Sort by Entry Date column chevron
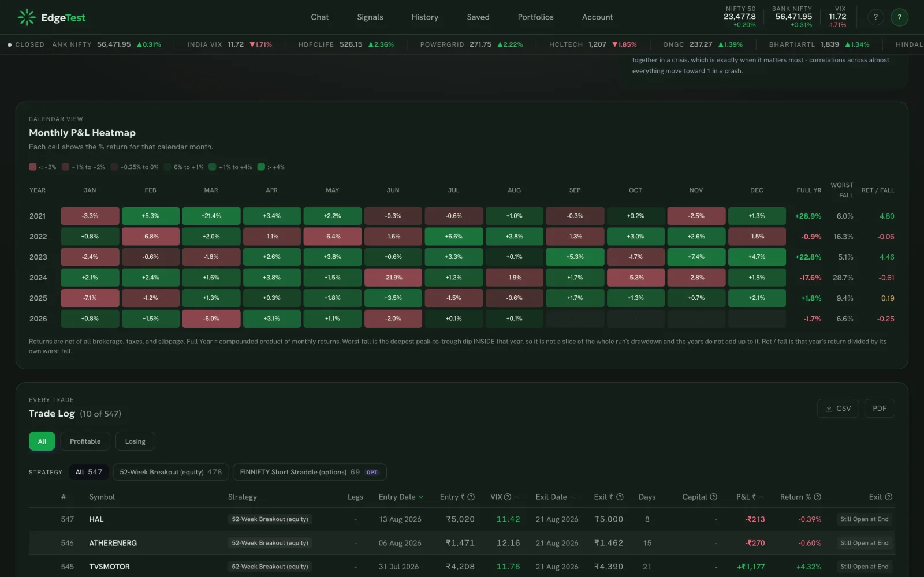Viewport: 924px width, 577px height. [x=421, y=497]
